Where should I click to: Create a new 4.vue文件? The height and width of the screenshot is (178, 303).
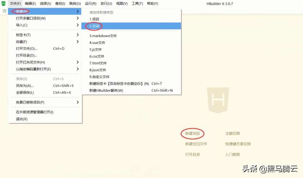click(131, 43)
